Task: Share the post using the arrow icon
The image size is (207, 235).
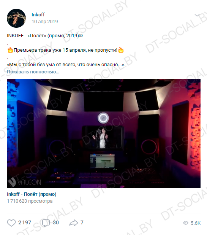Action: coord(74,223)
